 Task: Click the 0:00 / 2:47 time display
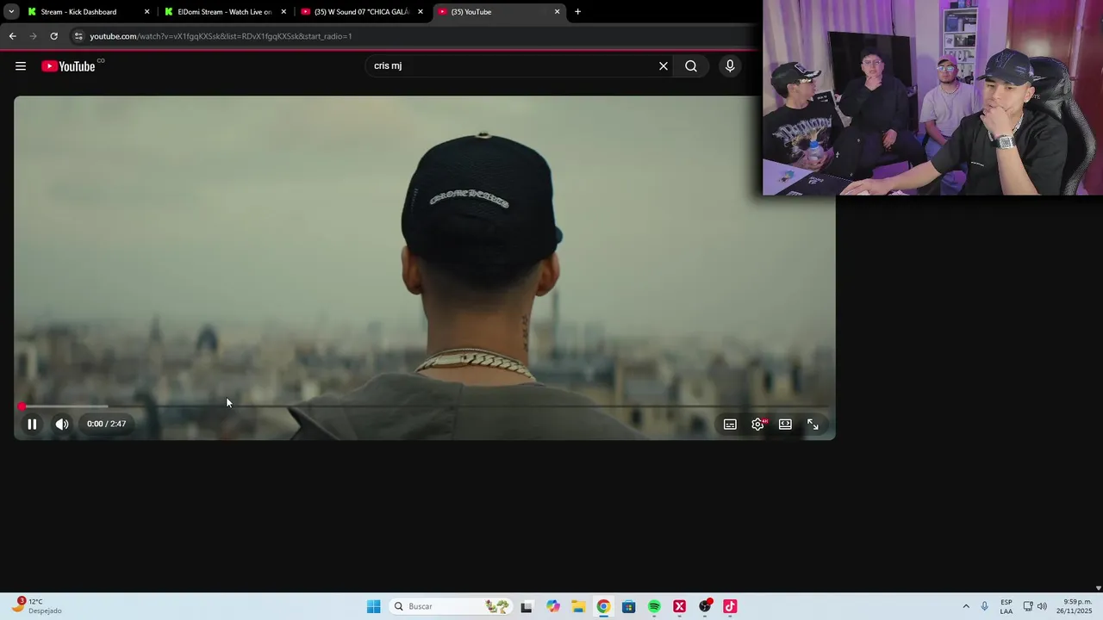tap(107, 424)
